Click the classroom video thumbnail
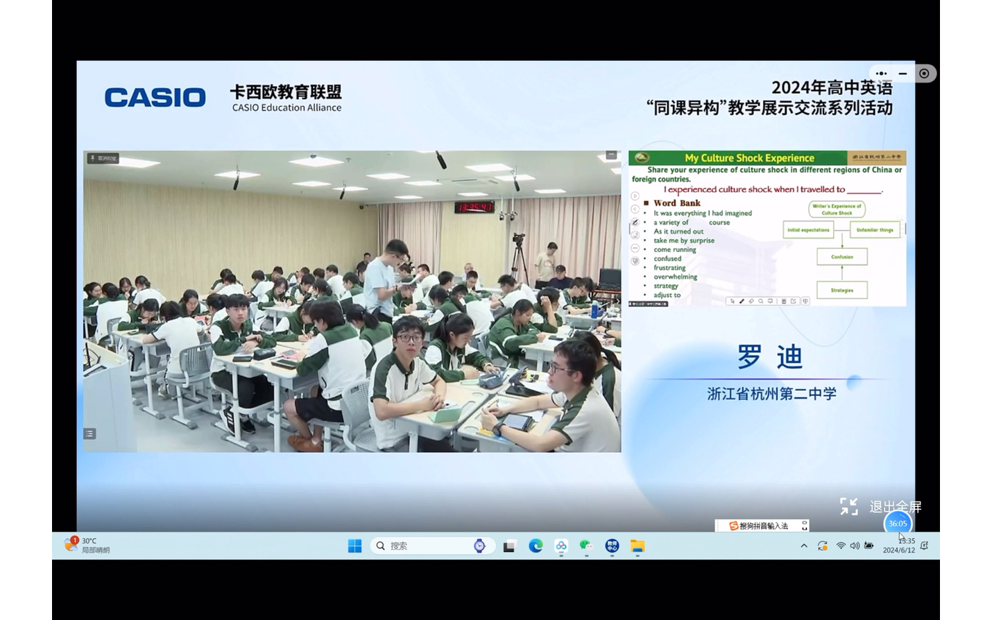992x620 pixels. pos(352,302)
